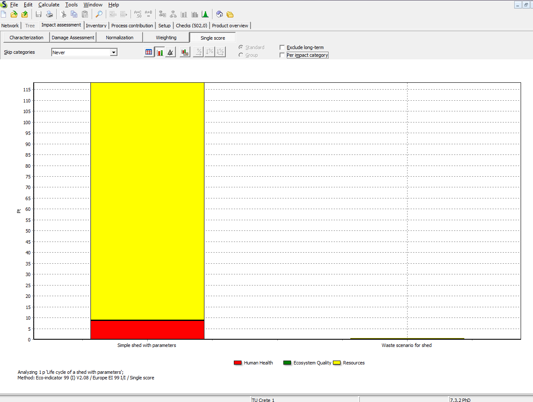The height and width of the screenshot is (402, 533).
Task: Tick the Exclude long-term checkbox
Action: (x=282, y=47)
